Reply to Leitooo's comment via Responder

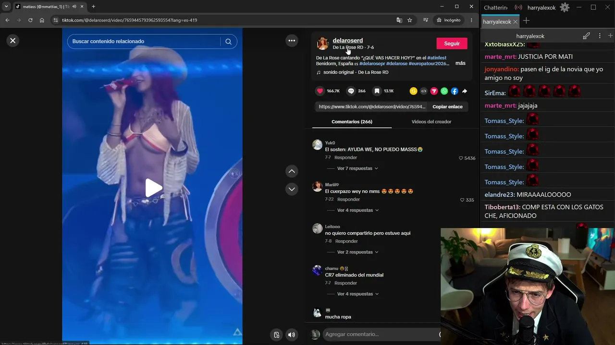click(x=346, y=241)
